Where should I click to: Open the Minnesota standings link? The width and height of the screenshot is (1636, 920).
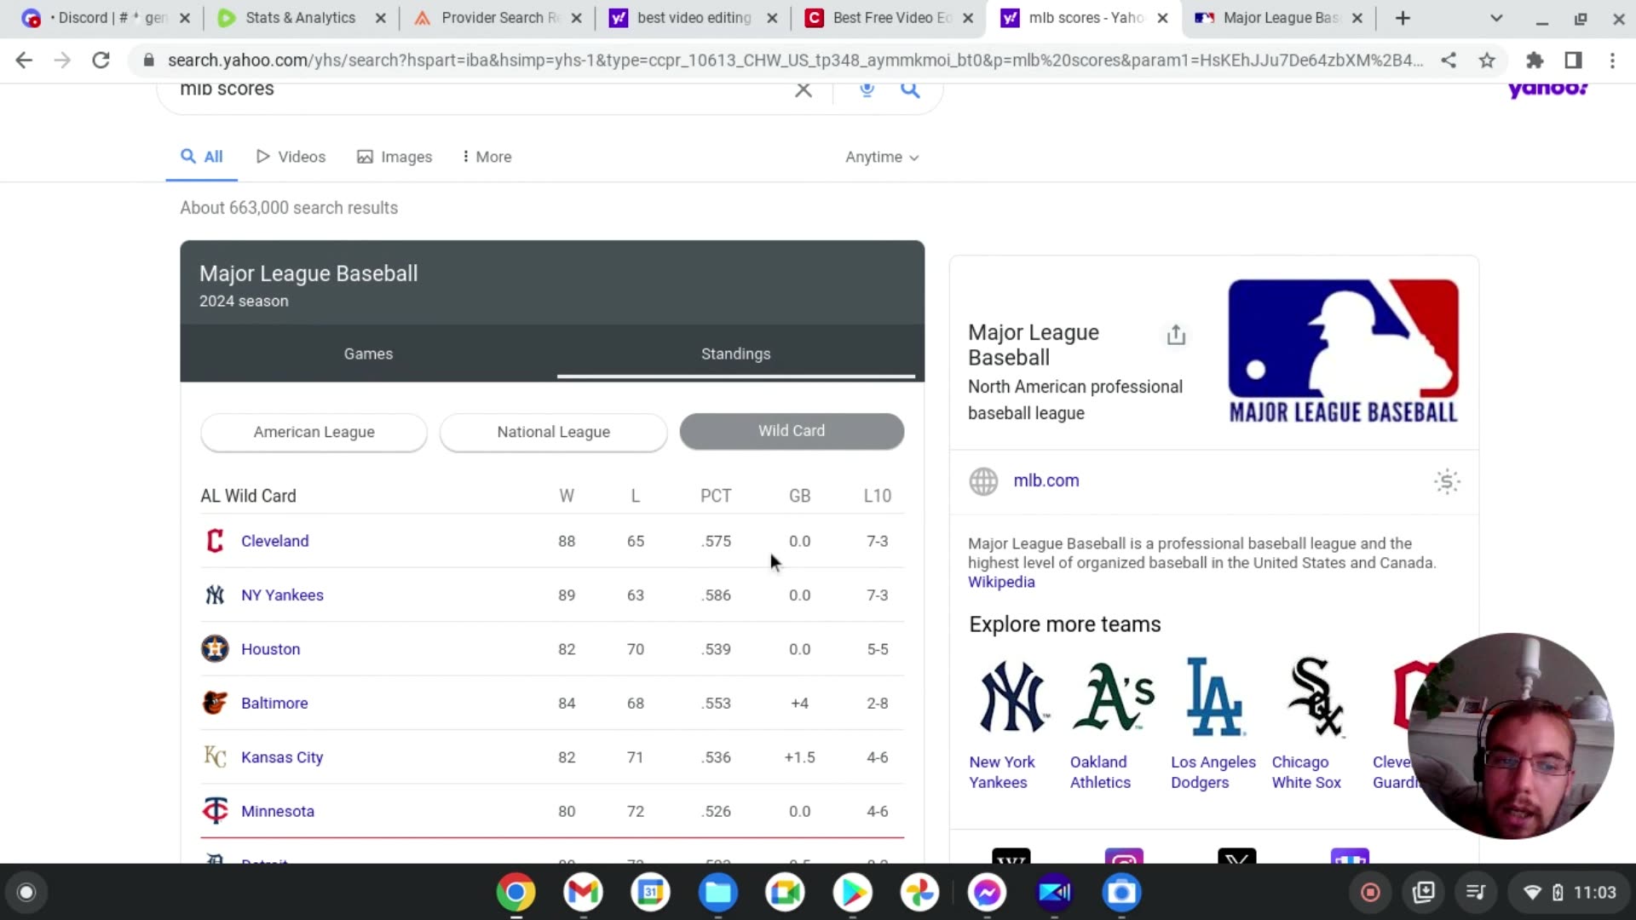(277, 811)
